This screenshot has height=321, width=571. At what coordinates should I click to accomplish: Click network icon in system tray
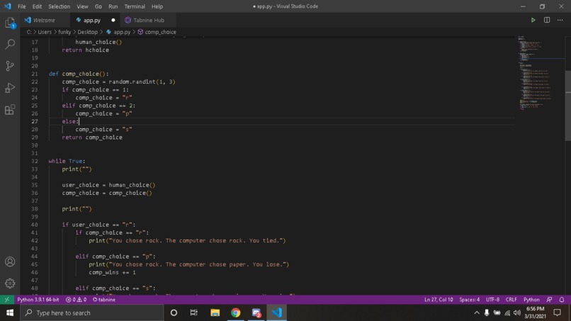pyautogui.click(x=507, y=312)
